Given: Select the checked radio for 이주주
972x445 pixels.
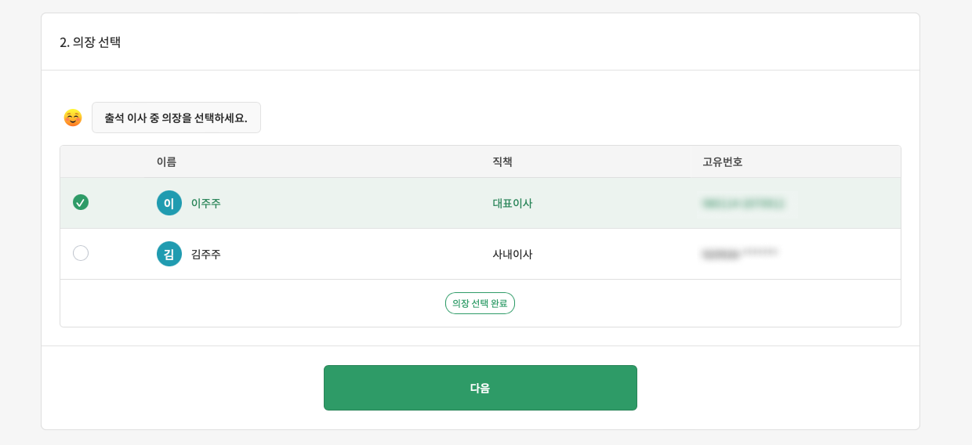Looking at the screenshot, I should (81, 202).
